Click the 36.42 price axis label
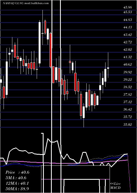 pyautogui.click(x=128, y=109)
